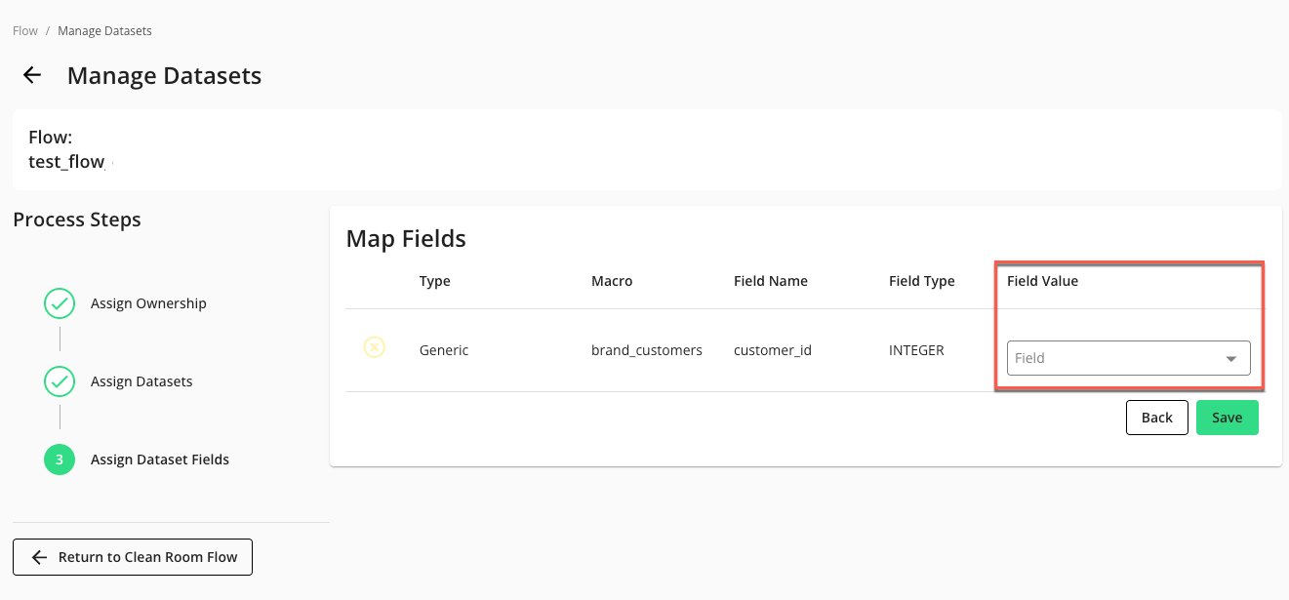1289x600 pixels.
Task: Expand the Field selector chevron
Action: point(1230,358)
